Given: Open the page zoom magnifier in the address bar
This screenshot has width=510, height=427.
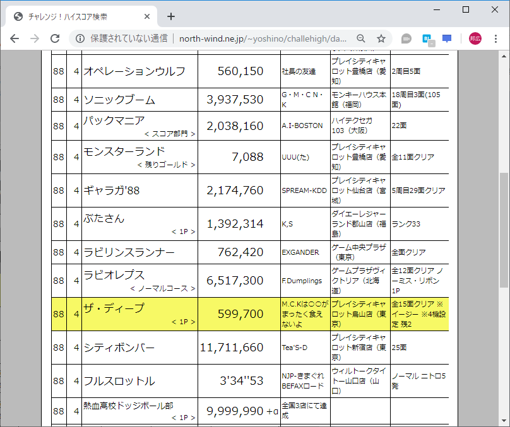Looking at the screenshot, I should [360, 38].
